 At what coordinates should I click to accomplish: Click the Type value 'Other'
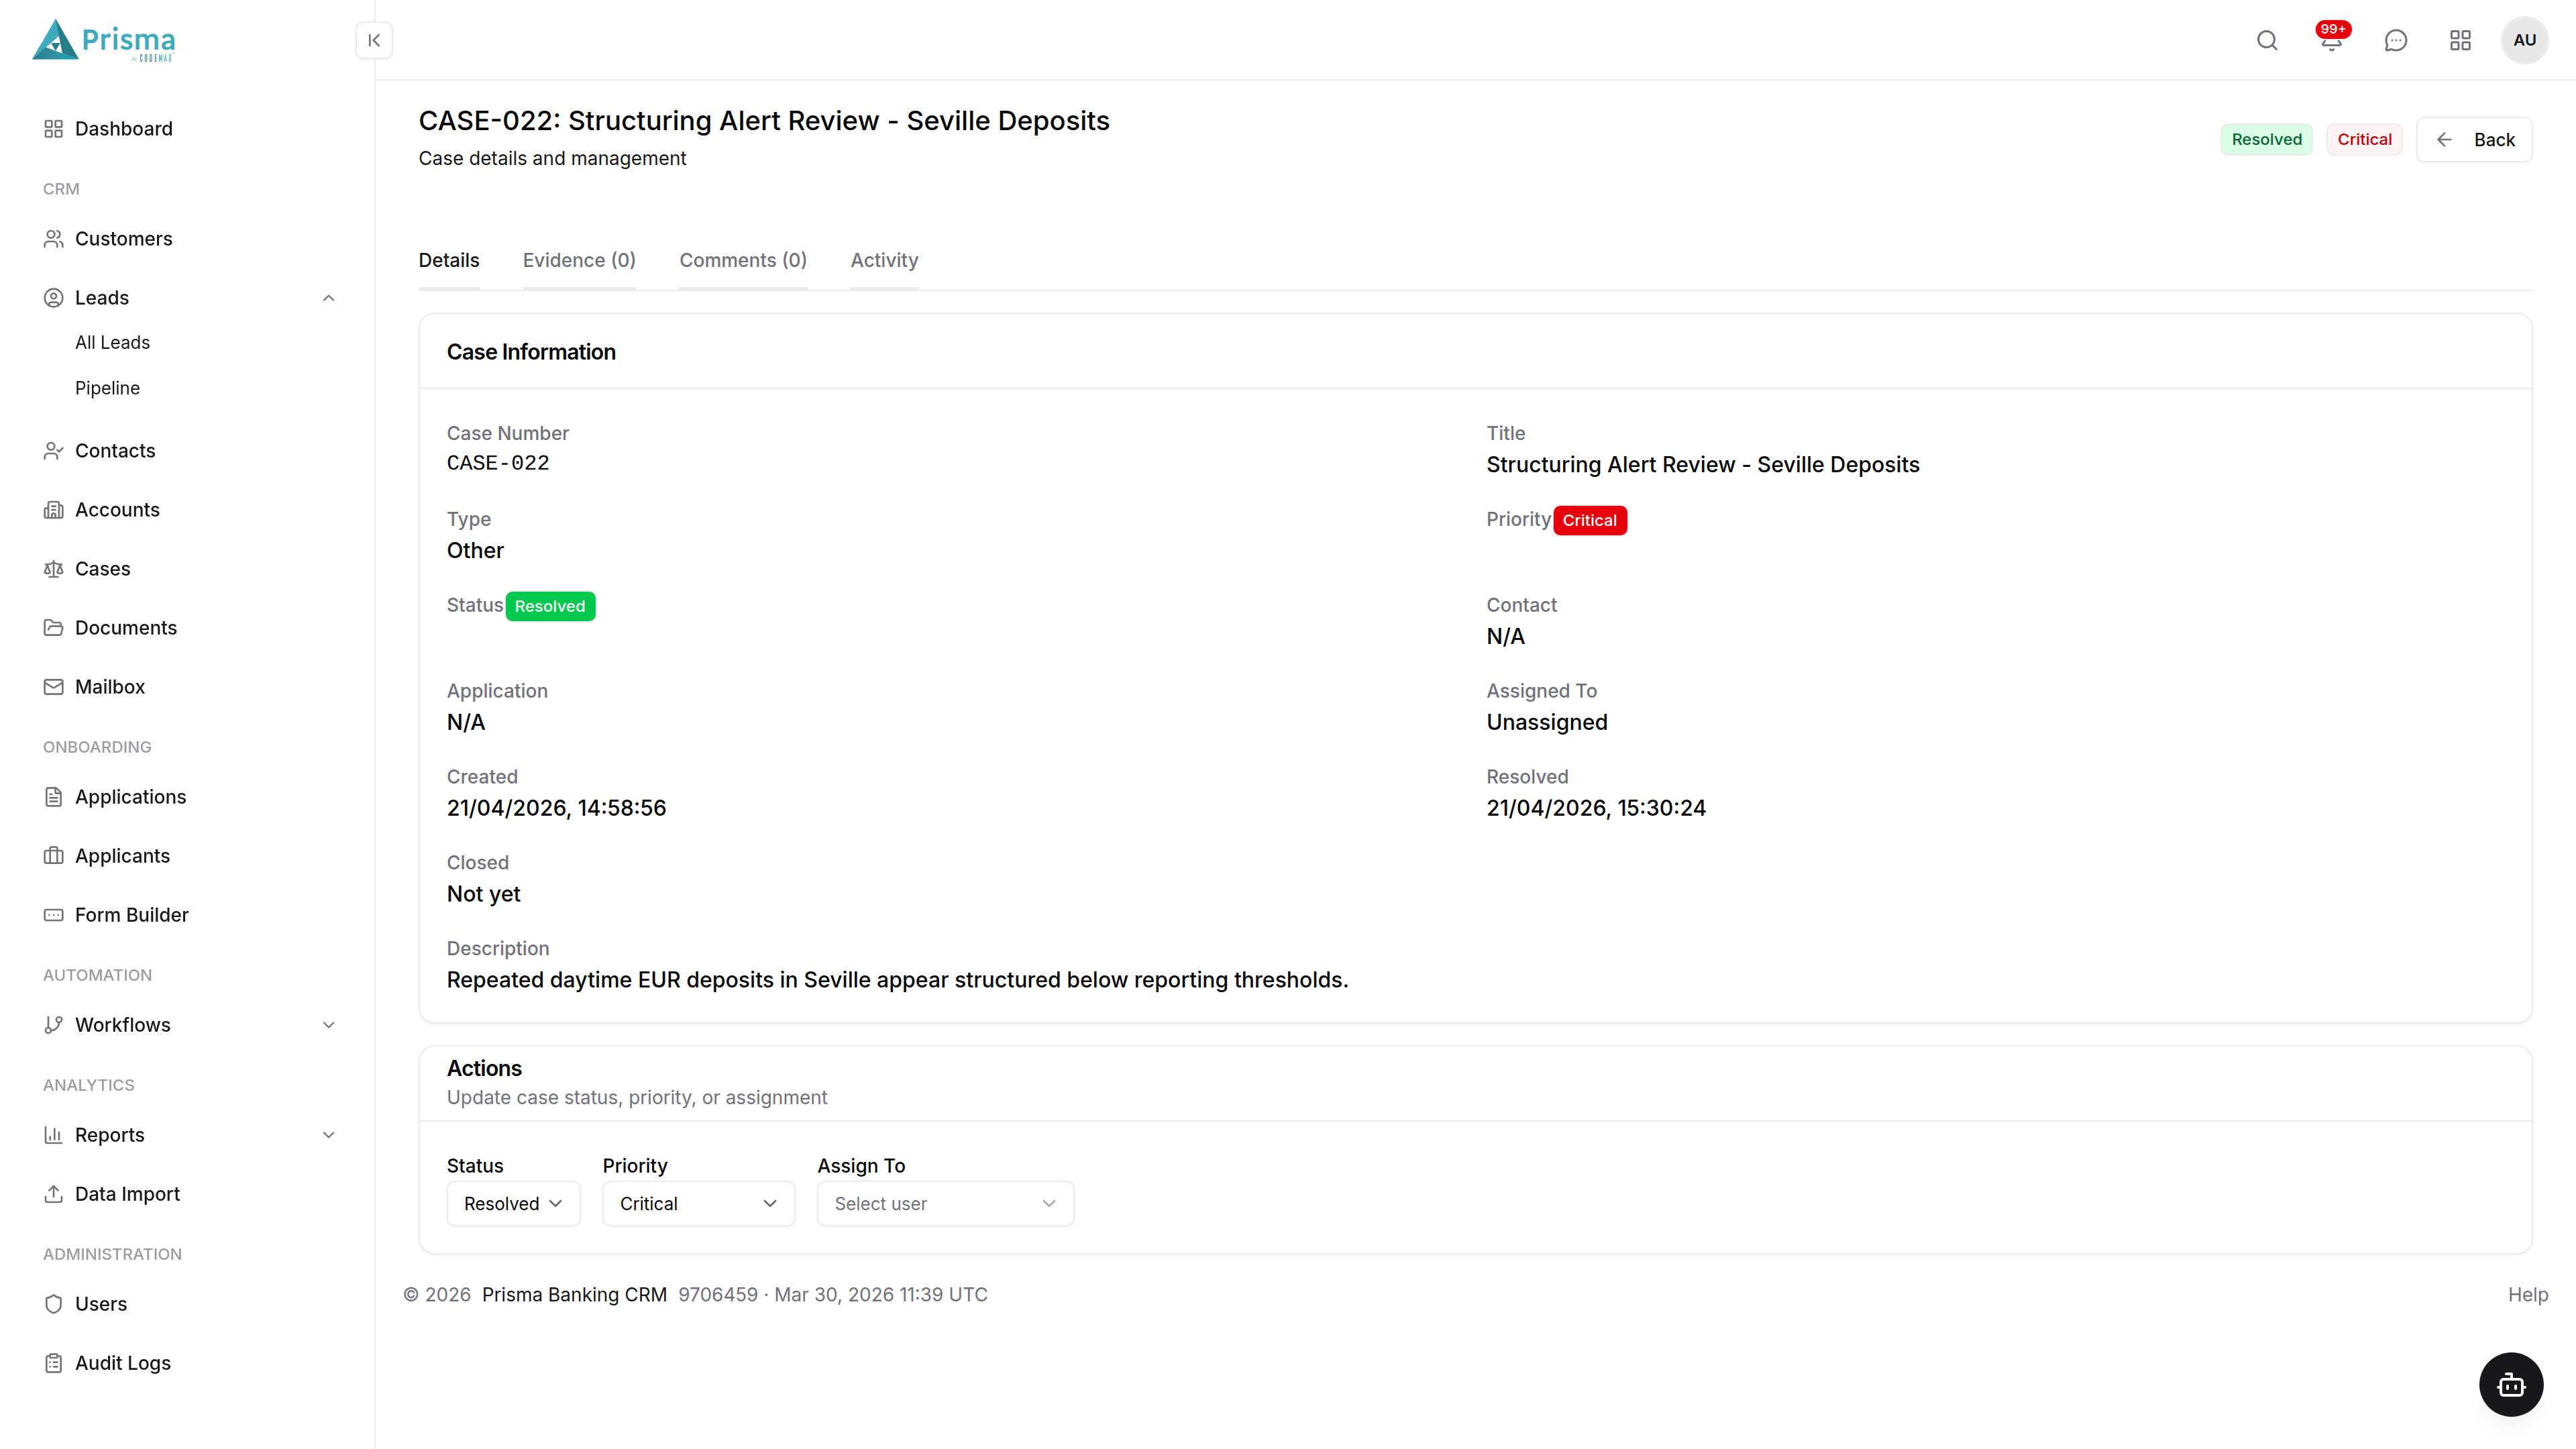click(x=475, y=550)
